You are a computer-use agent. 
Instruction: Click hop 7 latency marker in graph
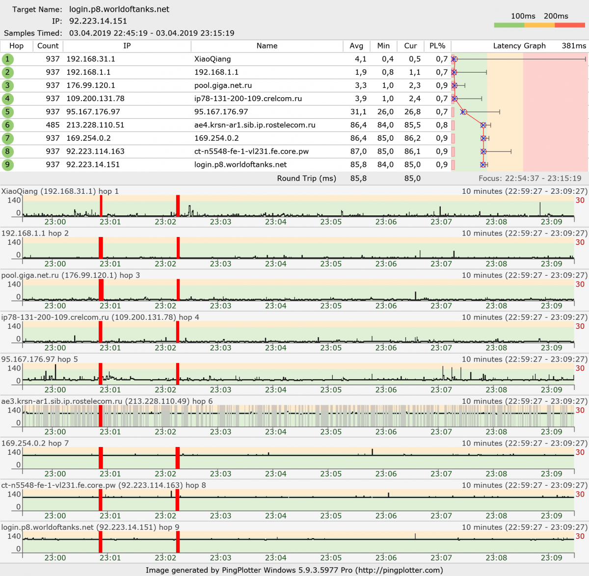click(483, 138)
